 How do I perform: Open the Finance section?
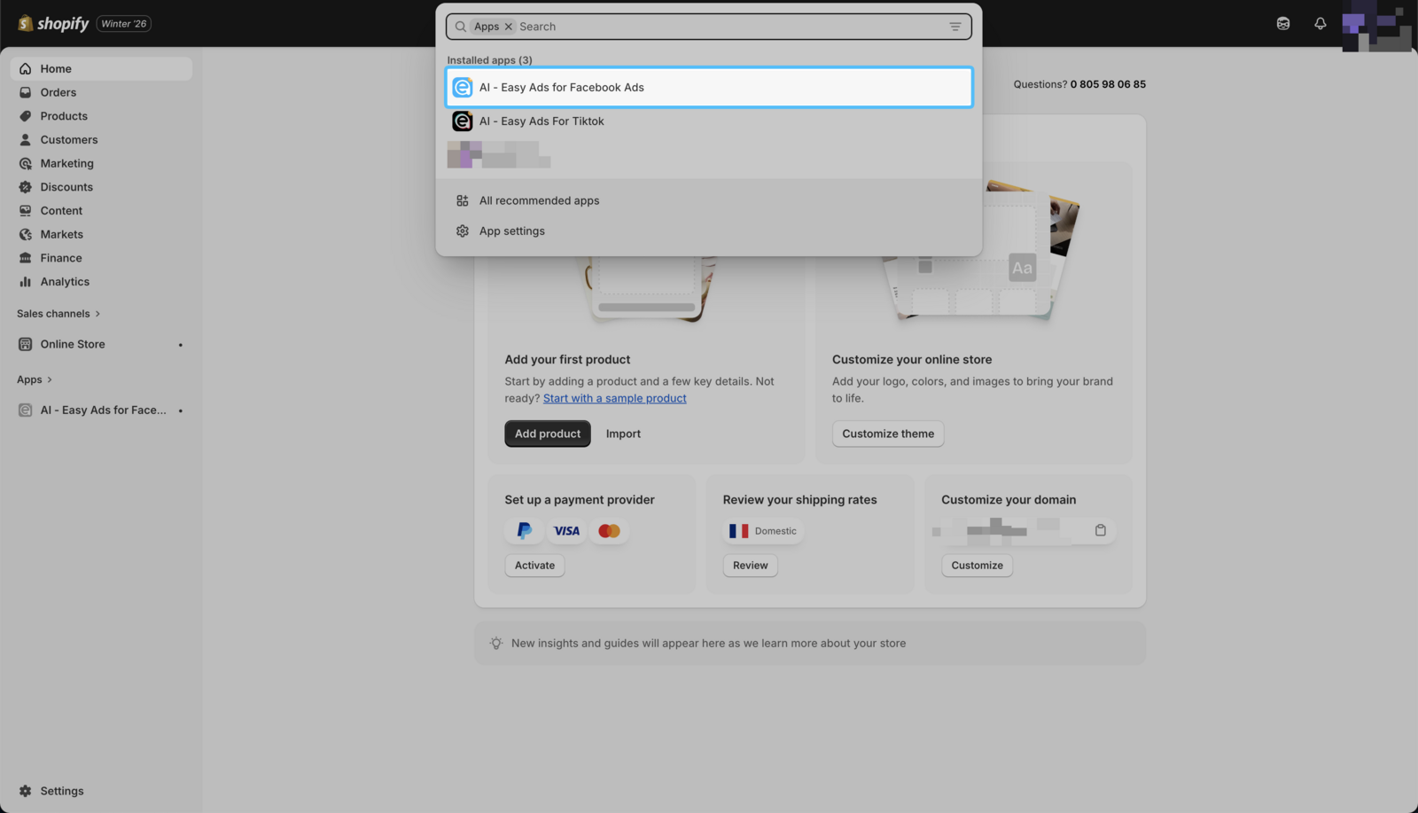click(x=58, y=257)
